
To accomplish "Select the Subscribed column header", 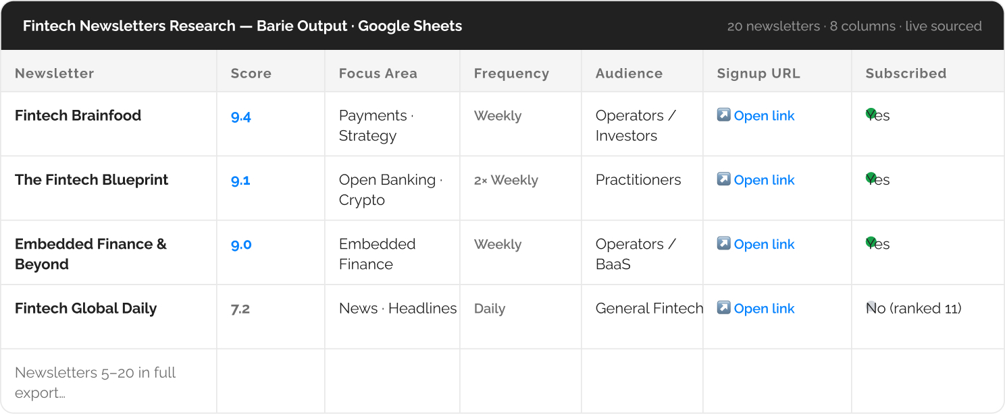I will click(906, 73).
